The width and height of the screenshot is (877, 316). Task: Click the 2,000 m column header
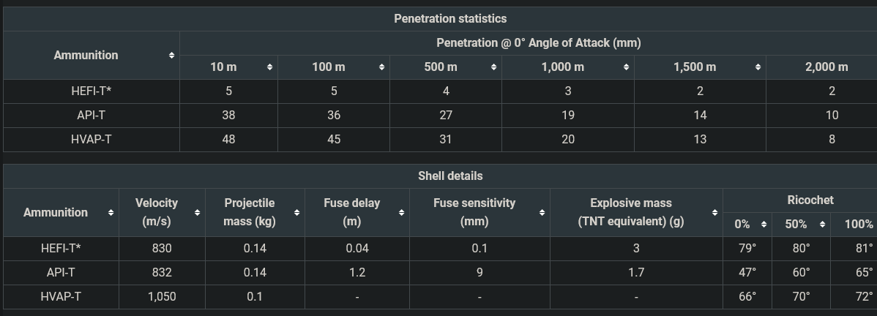pyautogui.click(x=826, y=67)
